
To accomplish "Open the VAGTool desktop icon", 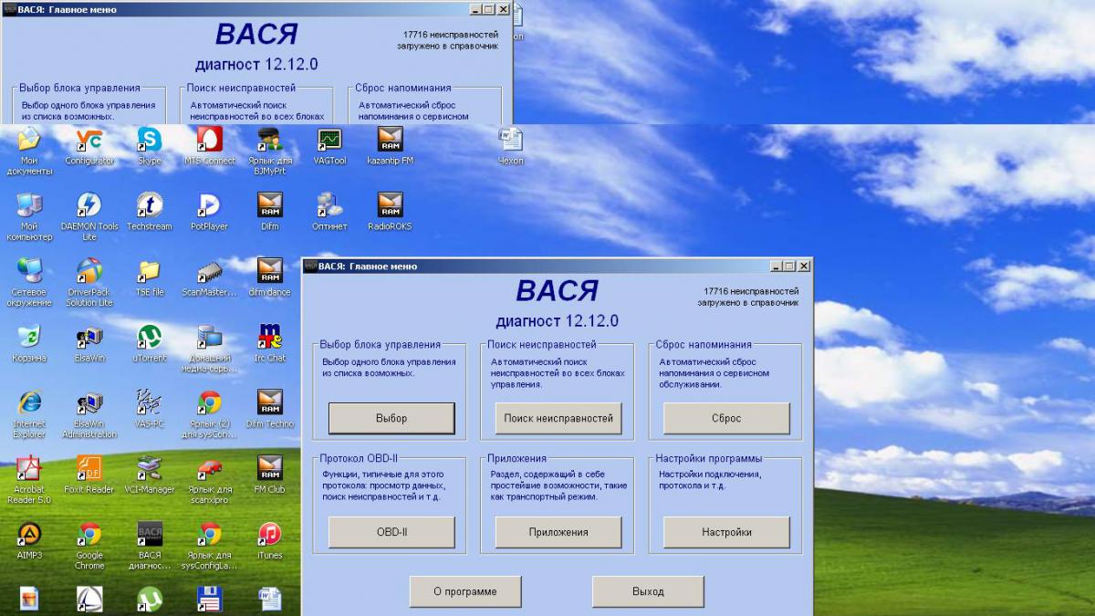I will (329, 145).
